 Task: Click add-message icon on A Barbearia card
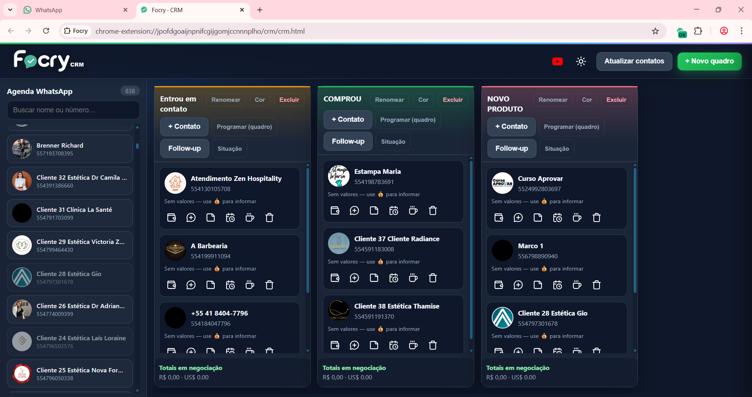pyautogui.click(x=191, y=285)
